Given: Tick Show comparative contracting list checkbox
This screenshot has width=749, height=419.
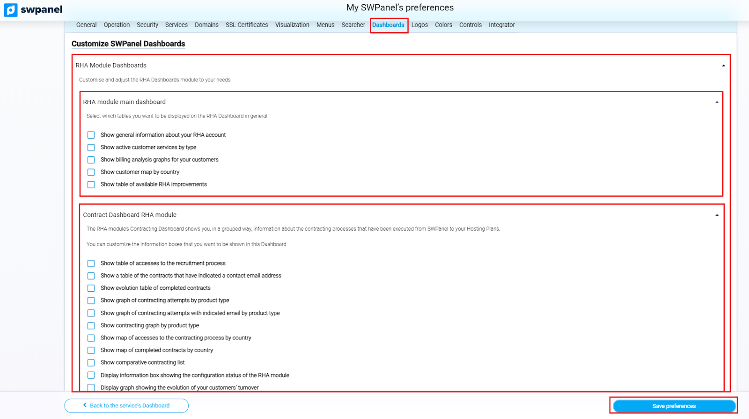Looking at the screenshot, I should point(91,363).
